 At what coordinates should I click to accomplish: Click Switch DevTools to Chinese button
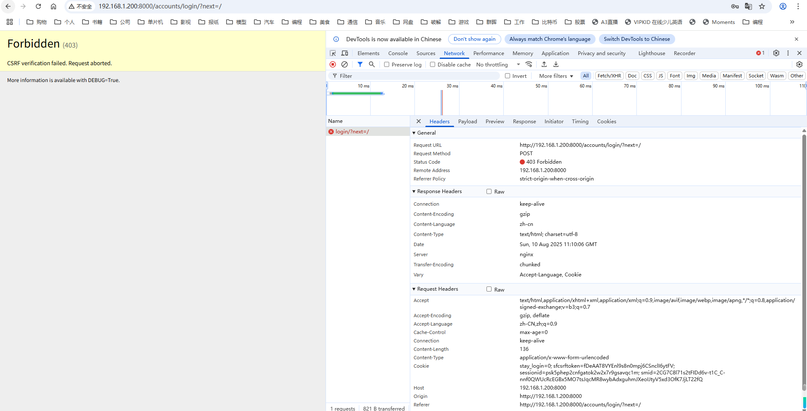click(636, 39)
